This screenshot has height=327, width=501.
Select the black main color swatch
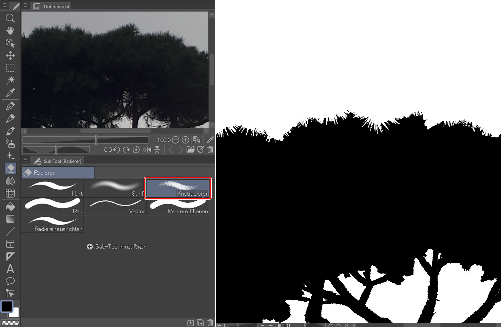[7, 306]
